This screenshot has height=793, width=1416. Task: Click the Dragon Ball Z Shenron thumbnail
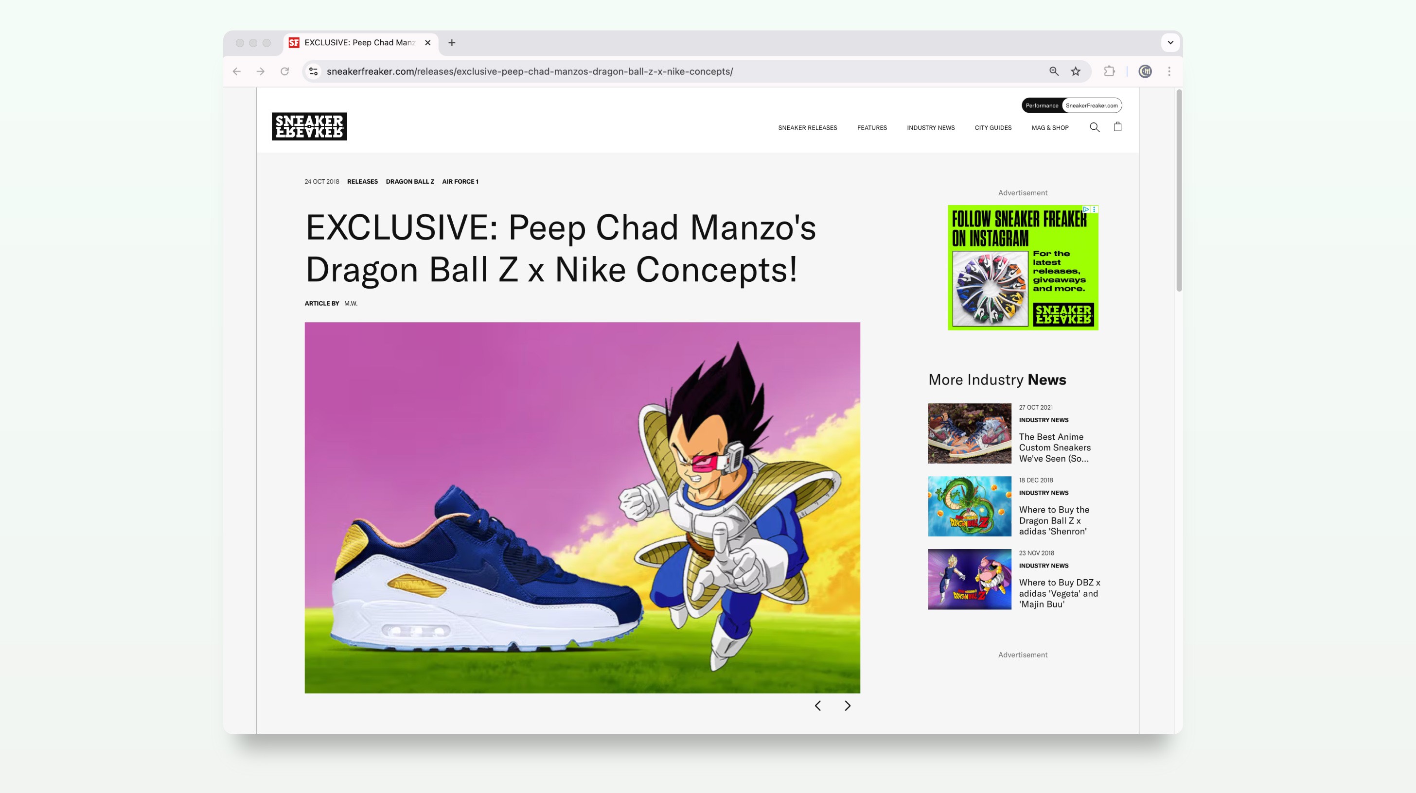click(x=969, y=506)
